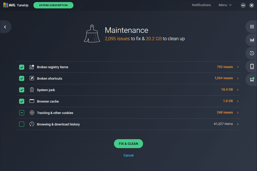Viewport: 257px width, 171px height.
Task: Click the 248 issues count
Action: point(225,112)
